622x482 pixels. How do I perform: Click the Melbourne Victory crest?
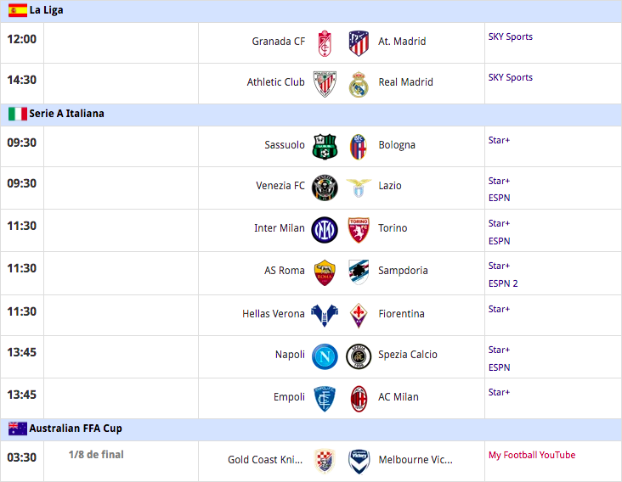pos(359,462)
